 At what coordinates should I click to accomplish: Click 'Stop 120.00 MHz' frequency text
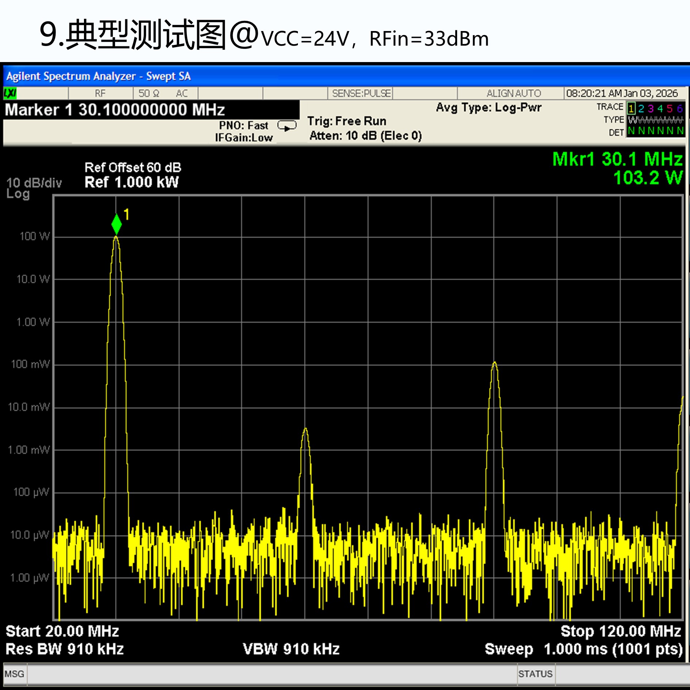[621, 631]
